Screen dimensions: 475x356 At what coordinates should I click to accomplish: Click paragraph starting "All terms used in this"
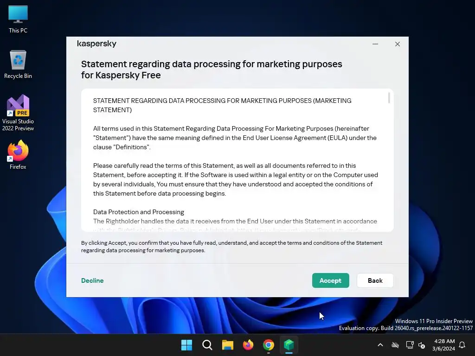click(235, 138)
